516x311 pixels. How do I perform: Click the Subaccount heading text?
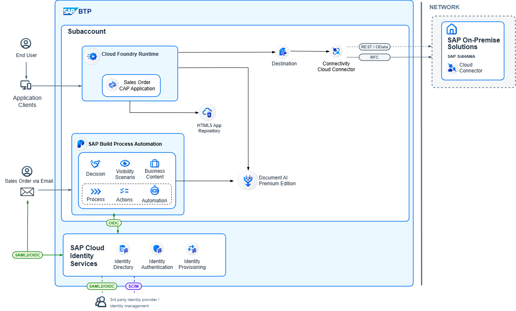click(x=87, y=32)
